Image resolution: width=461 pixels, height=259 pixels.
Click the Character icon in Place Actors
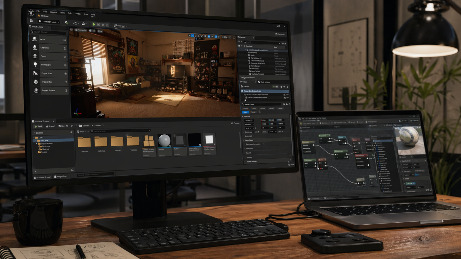coord(35,48)
